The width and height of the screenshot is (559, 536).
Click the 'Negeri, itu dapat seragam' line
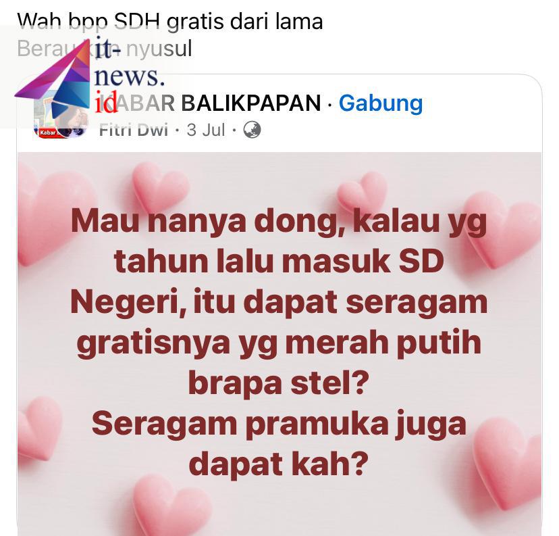click(279, 303)
